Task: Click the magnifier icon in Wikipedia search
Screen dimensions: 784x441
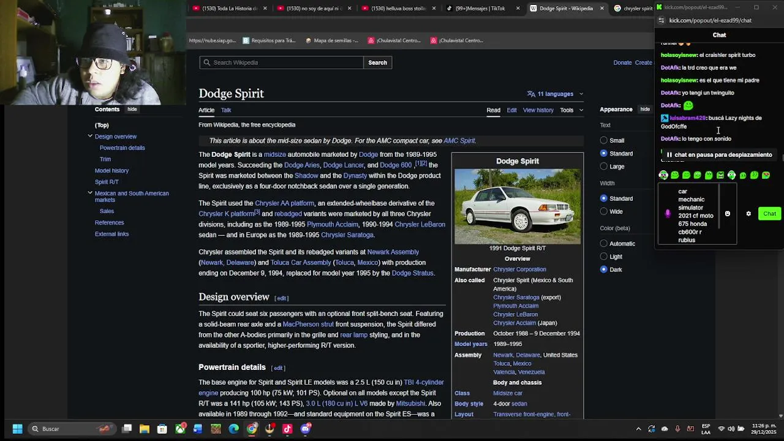Action: tap(207, 62)
